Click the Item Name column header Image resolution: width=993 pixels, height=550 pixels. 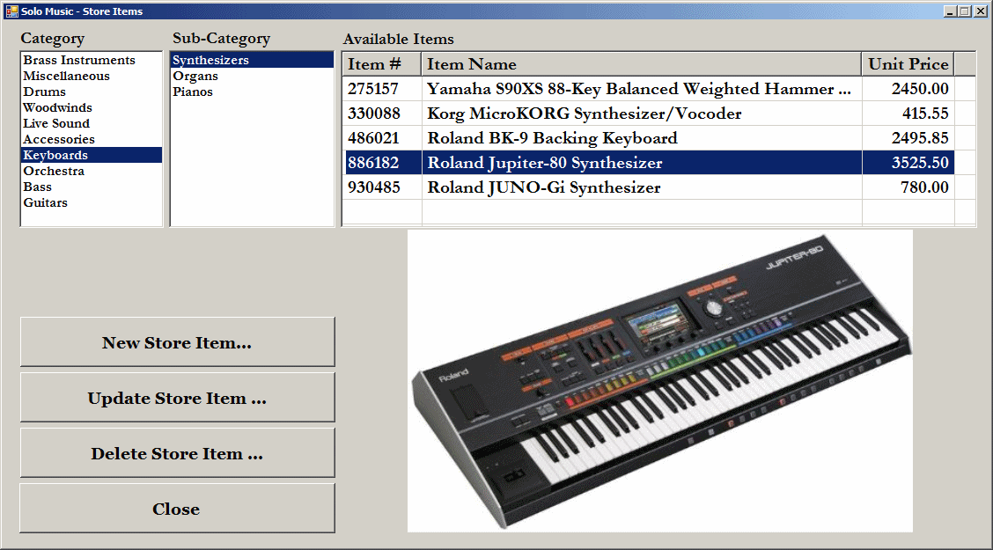(642, 64)
